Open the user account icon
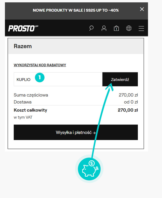The height and width of the screenshot is (198, 162). (104, 28)
